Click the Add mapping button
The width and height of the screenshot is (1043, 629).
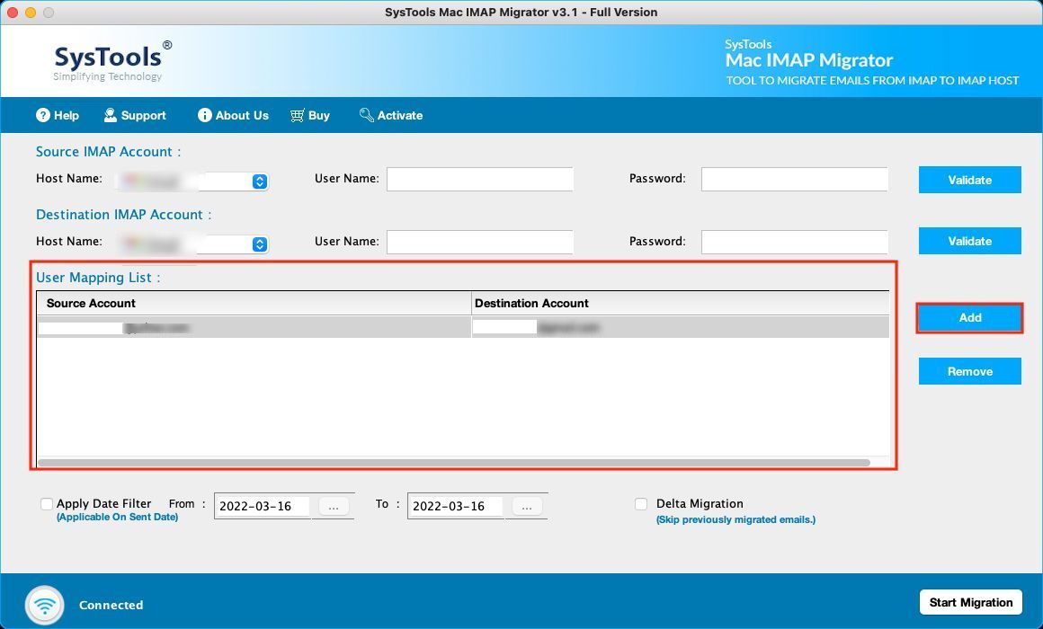click(970, 318)
